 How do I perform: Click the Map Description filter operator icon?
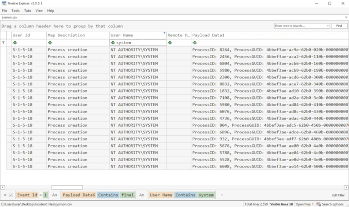tap(50, 43)
